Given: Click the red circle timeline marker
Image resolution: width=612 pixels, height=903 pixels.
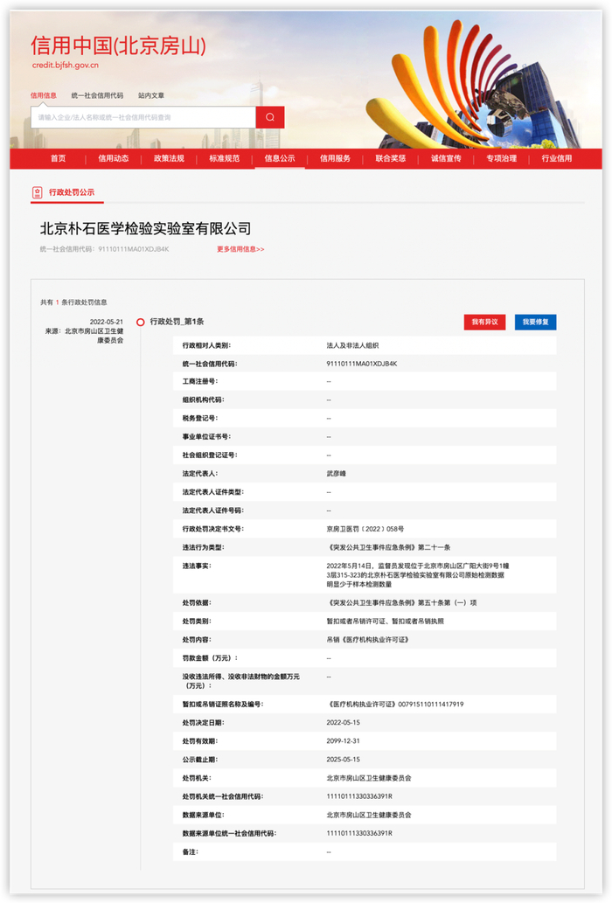Looking at the screenshot, I should [x=140, y=323].
